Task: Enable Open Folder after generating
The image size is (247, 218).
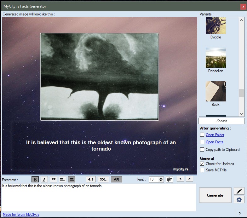Action: (202, 135)
